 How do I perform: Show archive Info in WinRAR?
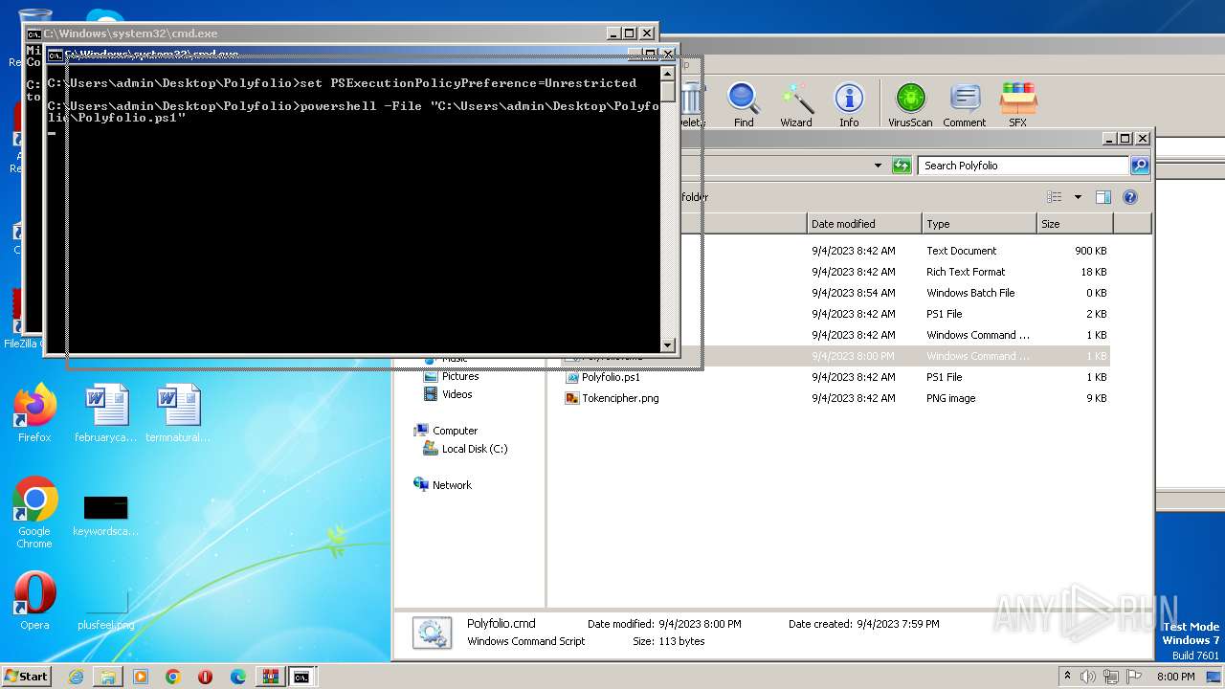849,104
